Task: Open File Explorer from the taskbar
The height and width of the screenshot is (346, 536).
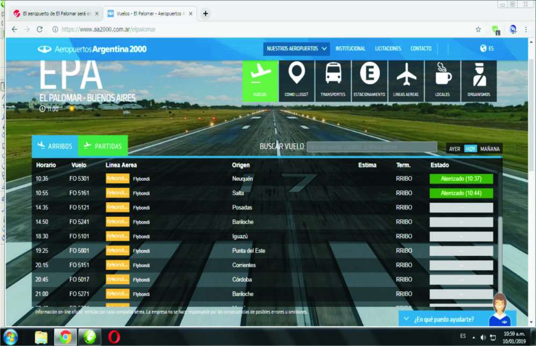Action: pyautogui.click(x=41, y=337)
